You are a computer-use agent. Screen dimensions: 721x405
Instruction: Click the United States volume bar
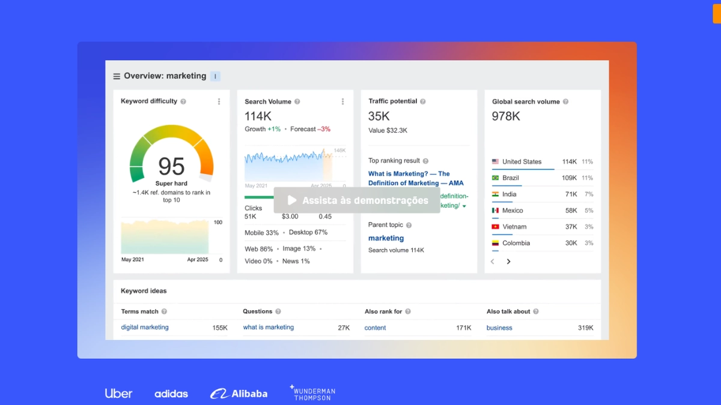[523, 169]
